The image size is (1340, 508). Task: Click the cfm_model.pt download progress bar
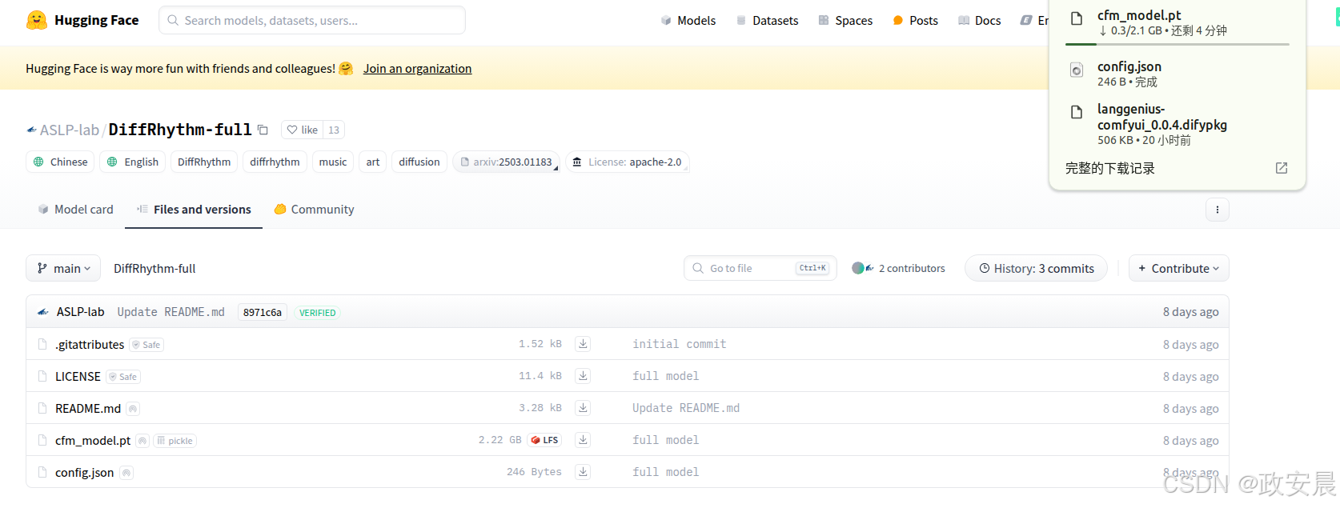point(1178,44)
